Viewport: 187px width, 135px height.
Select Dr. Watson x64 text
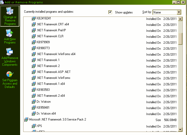[46, 114]
